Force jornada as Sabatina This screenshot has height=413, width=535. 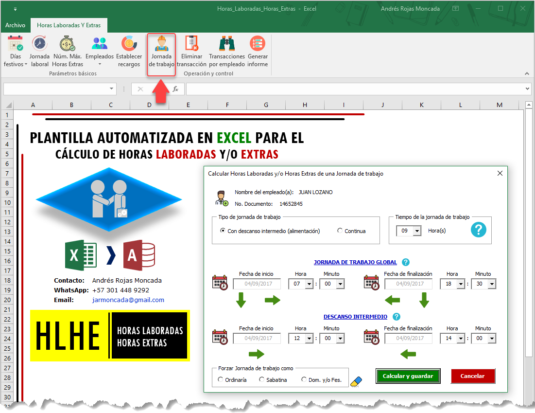(262, 379)
